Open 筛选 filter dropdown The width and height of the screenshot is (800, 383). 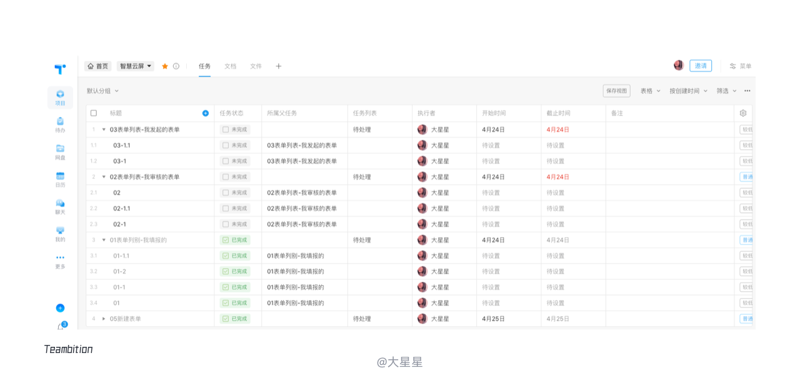726,91
